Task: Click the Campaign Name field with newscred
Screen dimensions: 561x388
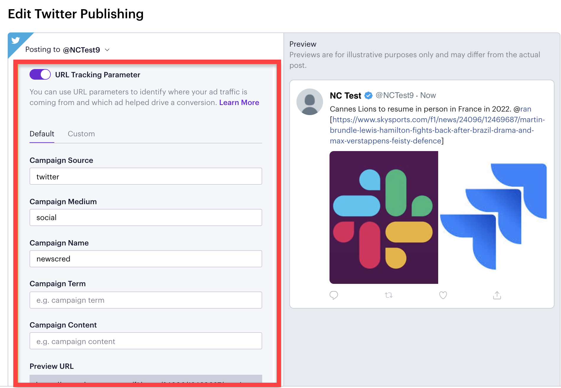Action: click(146, 259)
